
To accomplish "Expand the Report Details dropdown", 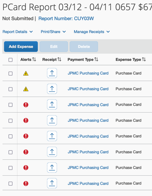I will [x=18, y=32].
